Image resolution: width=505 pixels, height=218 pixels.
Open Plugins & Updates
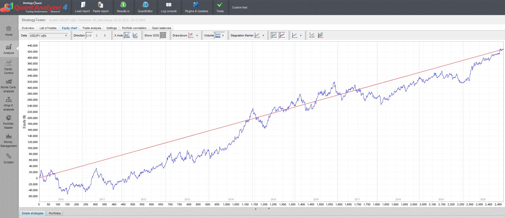[197, 7]
